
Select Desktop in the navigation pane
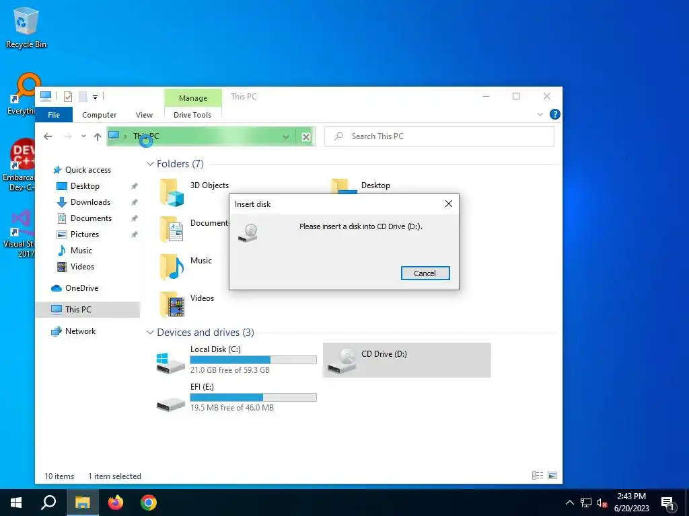click(85, 186)
